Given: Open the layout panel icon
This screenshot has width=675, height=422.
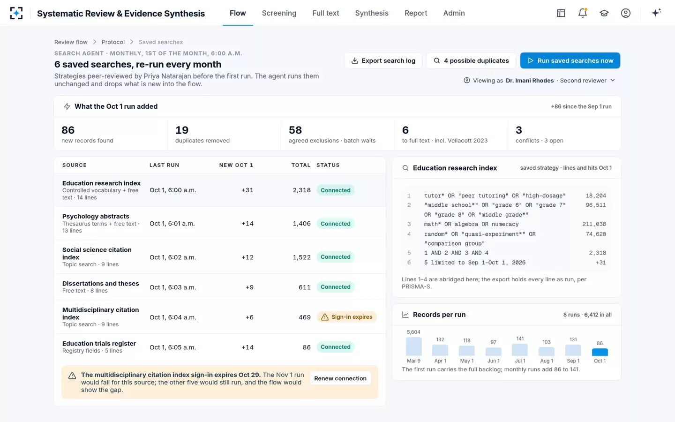Looking at the screenshot, I should pyautogui.click(x=561, y=13).
